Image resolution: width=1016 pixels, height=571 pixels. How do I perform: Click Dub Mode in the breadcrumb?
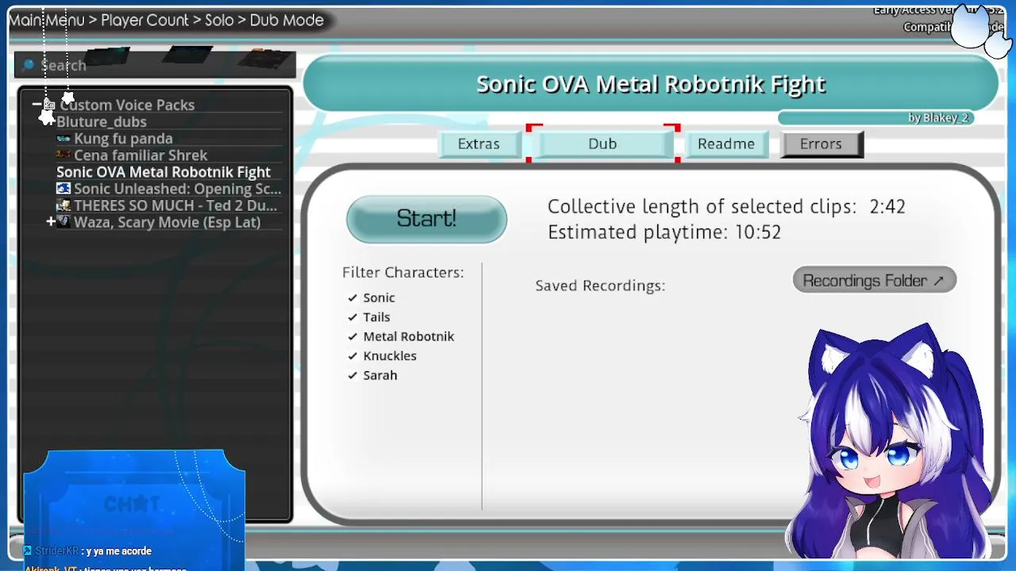287,21
